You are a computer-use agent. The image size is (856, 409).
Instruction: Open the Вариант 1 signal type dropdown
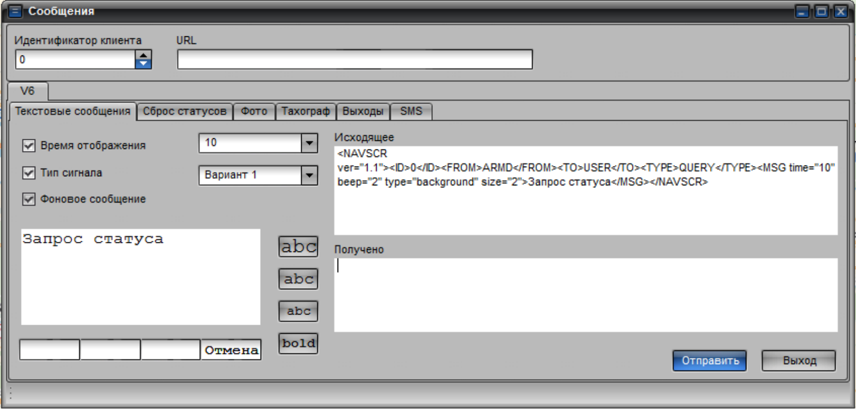coord(309,175)
